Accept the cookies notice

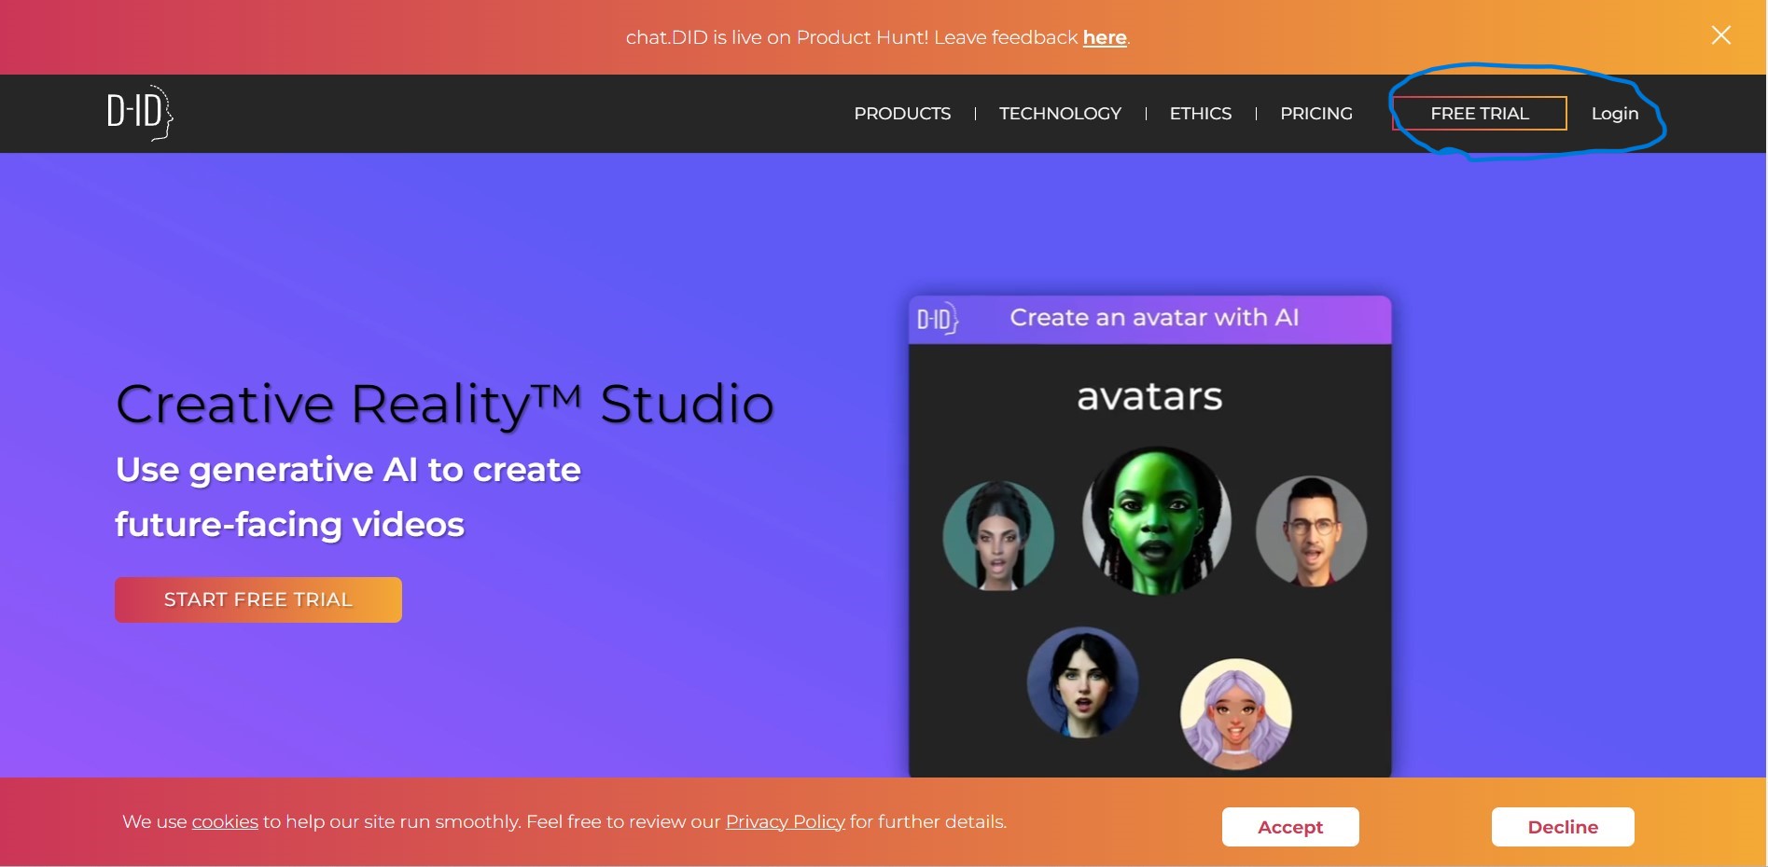(1289, 826)
